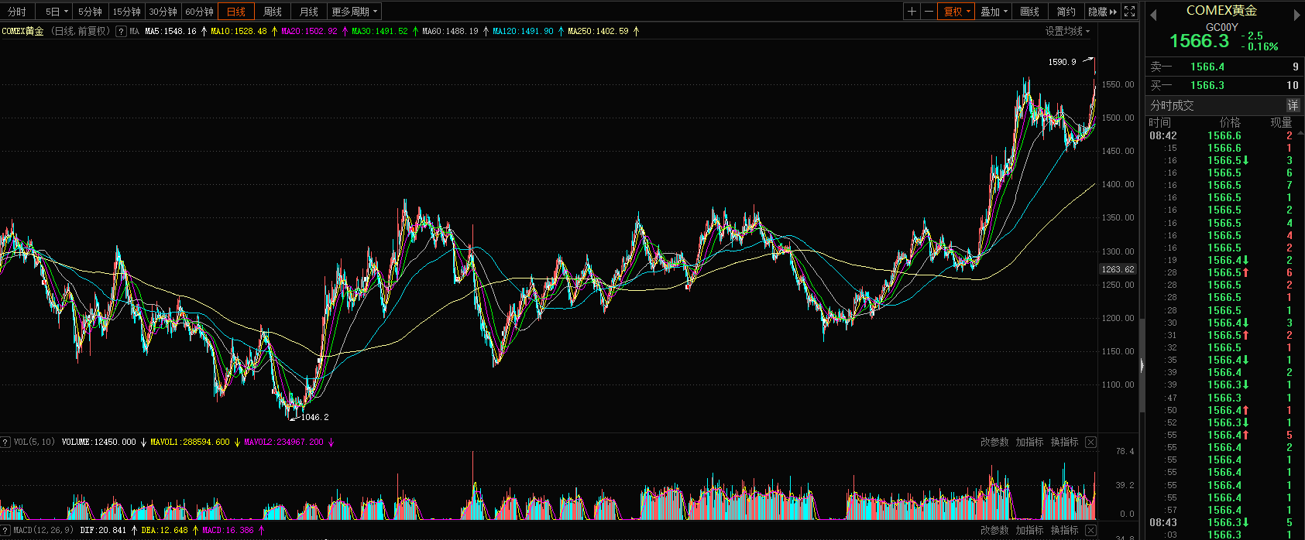Click the MAVOL2:234967.200 value
Image resolution: width=1305 pixels, height=540 pixels.
coord(283,443)
